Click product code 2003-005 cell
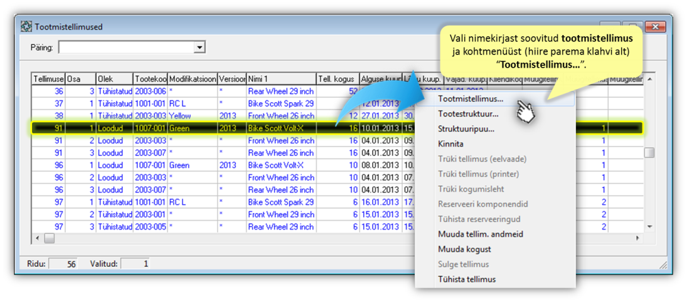Viewport: 687px width, 302px height. coord(151,227)
